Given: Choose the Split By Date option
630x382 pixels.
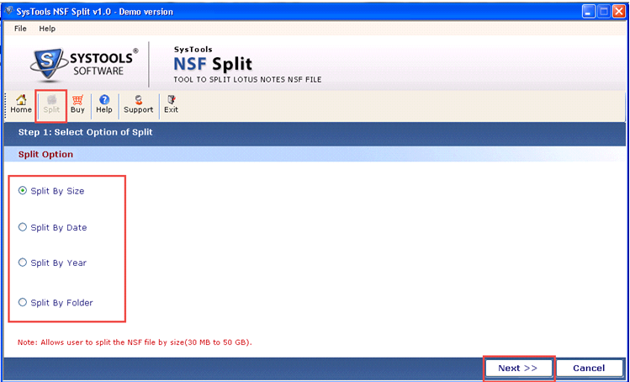Looking at the screenshot, I should (53, 227).
